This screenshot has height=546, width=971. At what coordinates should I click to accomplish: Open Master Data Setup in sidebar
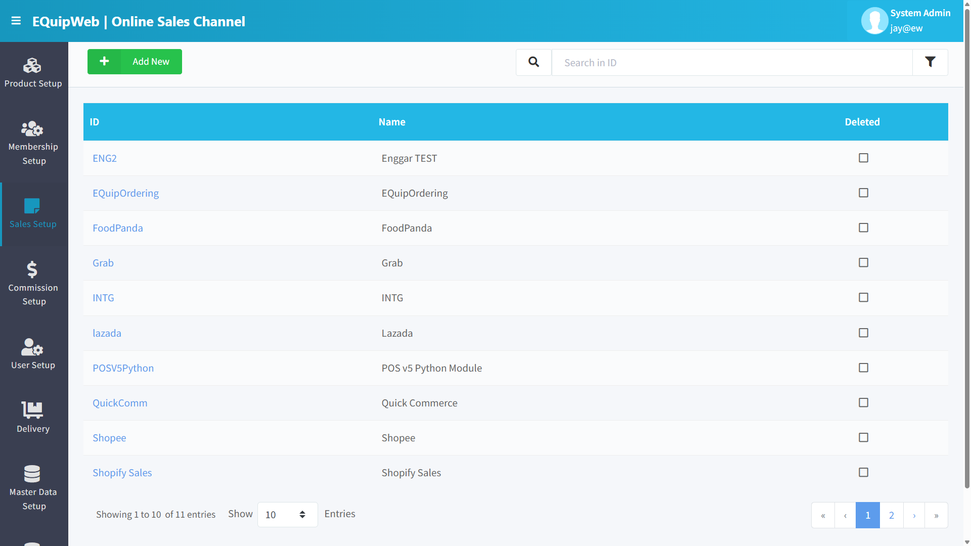(x=33, y=488)
